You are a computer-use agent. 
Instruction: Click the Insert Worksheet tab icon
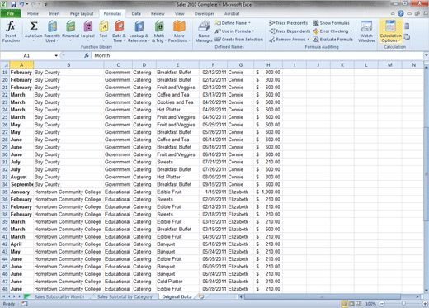(201, 296)
